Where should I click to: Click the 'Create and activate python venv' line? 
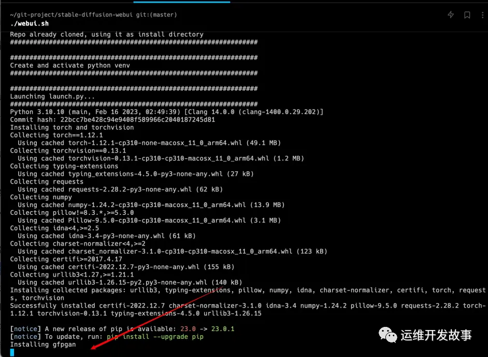(70, 65)
